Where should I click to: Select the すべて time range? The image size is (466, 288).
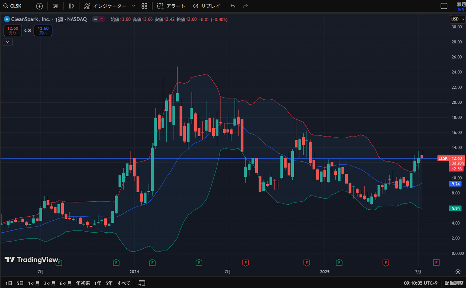pos(124,283)
